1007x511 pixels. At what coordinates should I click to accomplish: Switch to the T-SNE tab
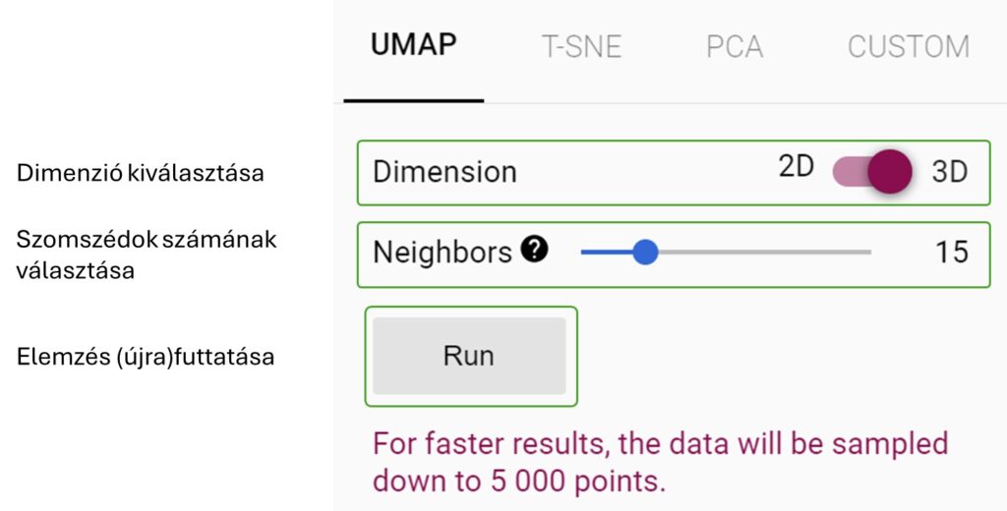pyautogui.click(x=582, y=47)
